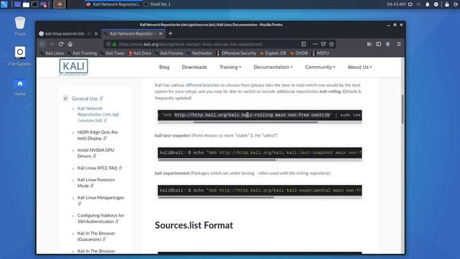Open a new browser tab
460x259 pixels.
(170, 34)
